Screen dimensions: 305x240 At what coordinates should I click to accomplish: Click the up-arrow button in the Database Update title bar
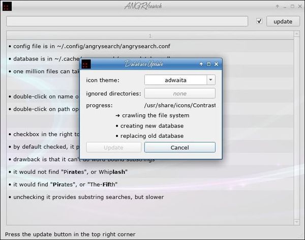click(201, 64)
